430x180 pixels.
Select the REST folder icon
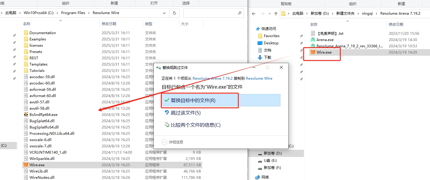pos(26,58)
